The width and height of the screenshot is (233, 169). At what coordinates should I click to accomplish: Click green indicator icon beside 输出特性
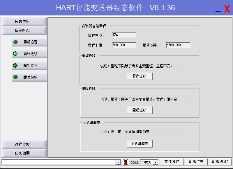15,66
